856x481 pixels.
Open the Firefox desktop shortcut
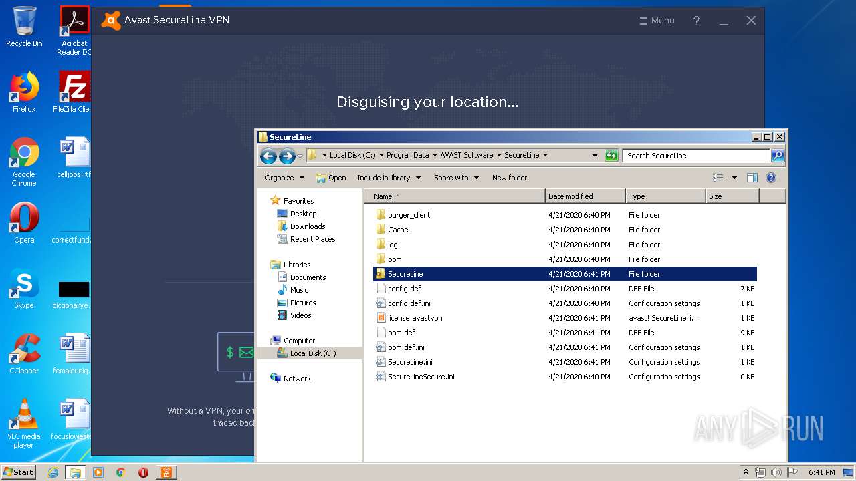point(24,92)
